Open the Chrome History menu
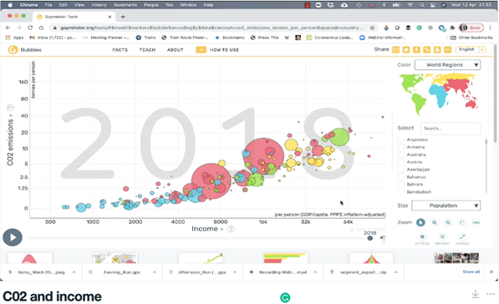499x304 pixels. [99, 5]
